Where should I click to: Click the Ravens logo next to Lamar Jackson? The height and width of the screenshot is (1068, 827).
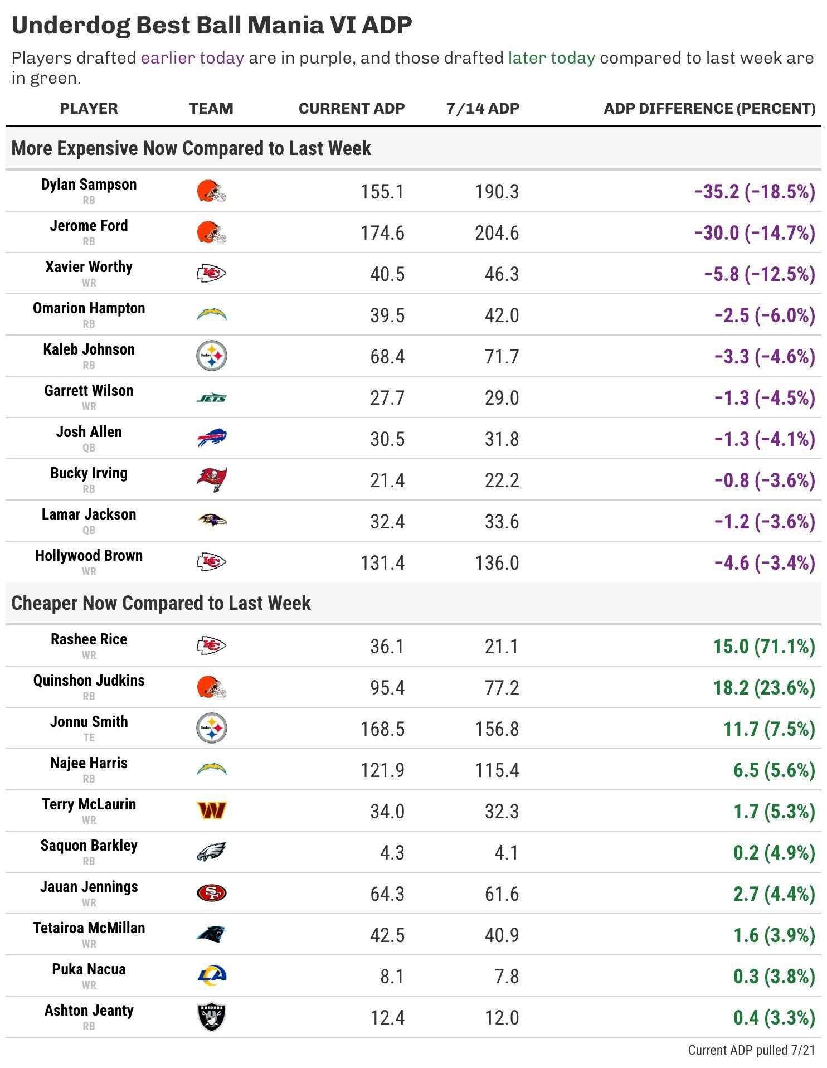211,521
